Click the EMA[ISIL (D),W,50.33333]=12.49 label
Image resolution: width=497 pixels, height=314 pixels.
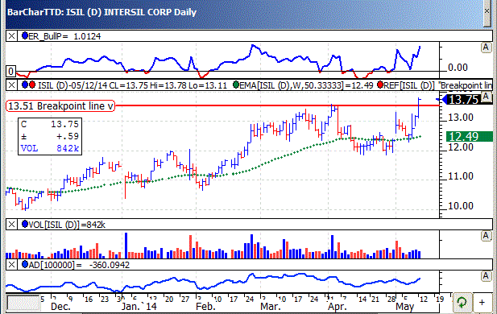tap(307, 85)
